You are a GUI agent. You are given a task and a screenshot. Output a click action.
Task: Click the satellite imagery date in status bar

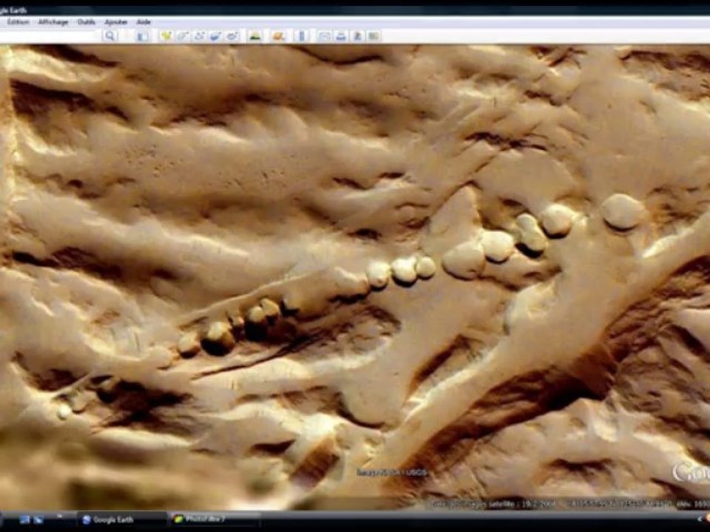[493, 503]
